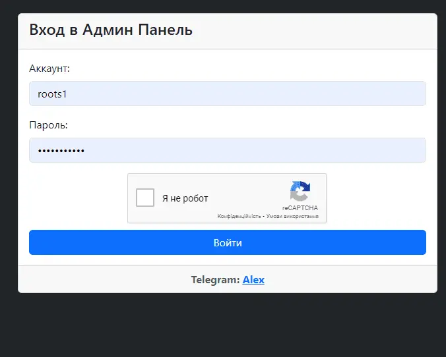Open the "Умови використання" reCAPTCHA link
446x357 pixels.
pyautogui.click(x=292, y=216)
